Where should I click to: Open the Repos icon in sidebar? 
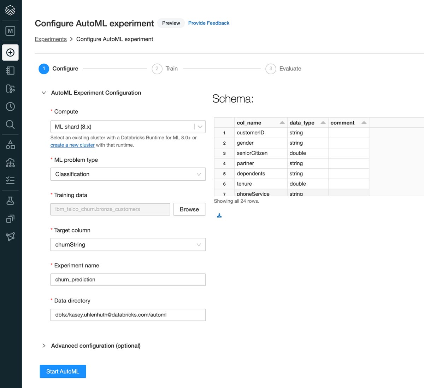[10, 88]
